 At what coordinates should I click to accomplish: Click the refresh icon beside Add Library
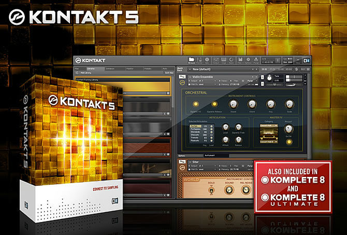(x=77, y=73)
